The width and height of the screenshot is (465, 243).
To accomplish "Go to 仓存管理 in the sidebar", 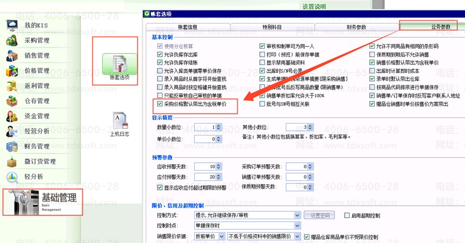I will click(36, 101).
